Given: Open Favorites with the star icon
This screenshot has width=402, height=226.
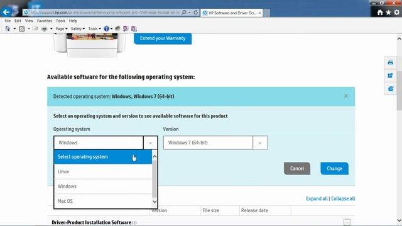Looking at the screenshot, I should 388,13.
